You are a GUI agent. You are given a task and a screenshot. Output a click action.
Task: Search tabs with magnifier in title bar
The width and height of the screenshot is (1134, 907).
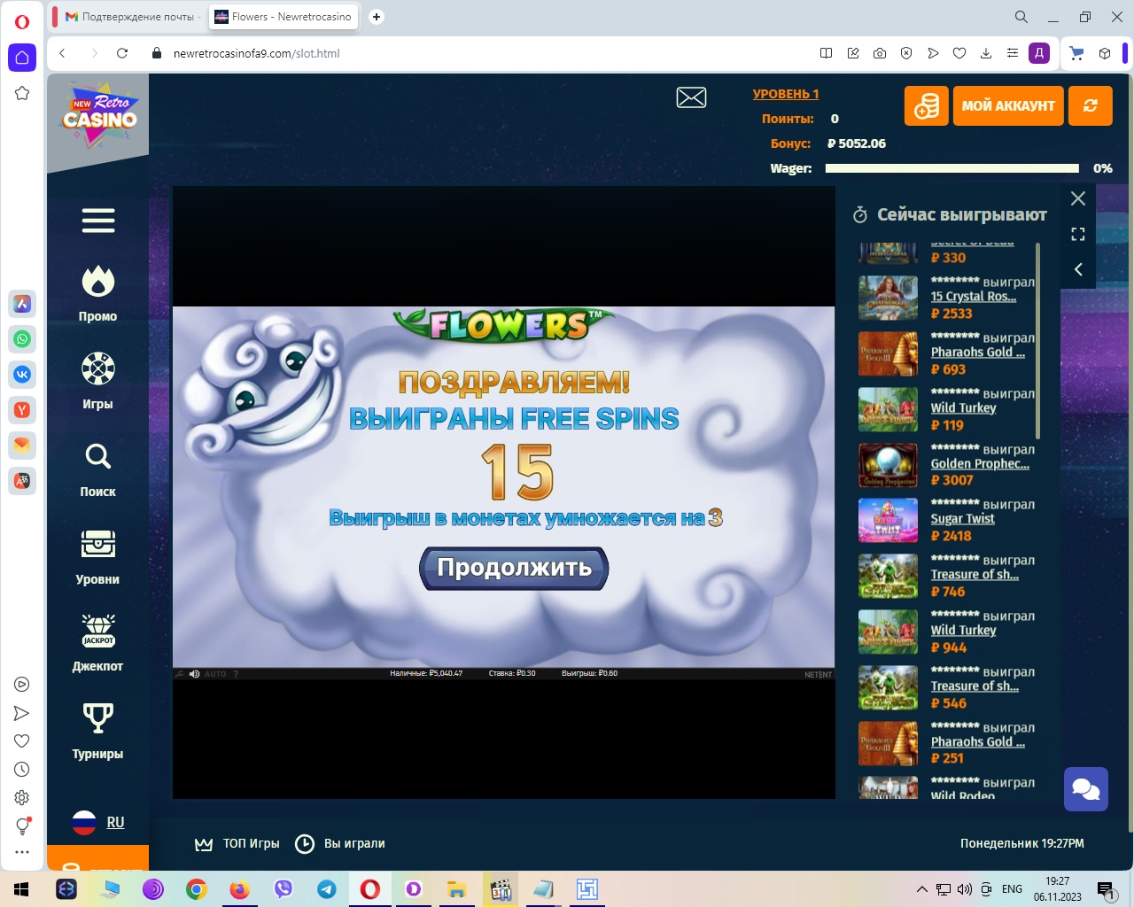pyautogui.click(x=1021, y=17)
